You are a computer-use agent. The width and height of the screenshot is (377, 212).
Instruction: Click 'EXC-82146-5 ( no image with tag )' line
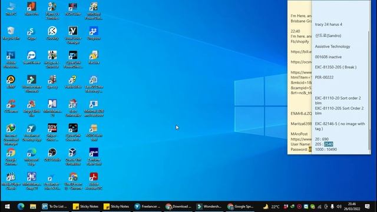(x=340, y=126)
